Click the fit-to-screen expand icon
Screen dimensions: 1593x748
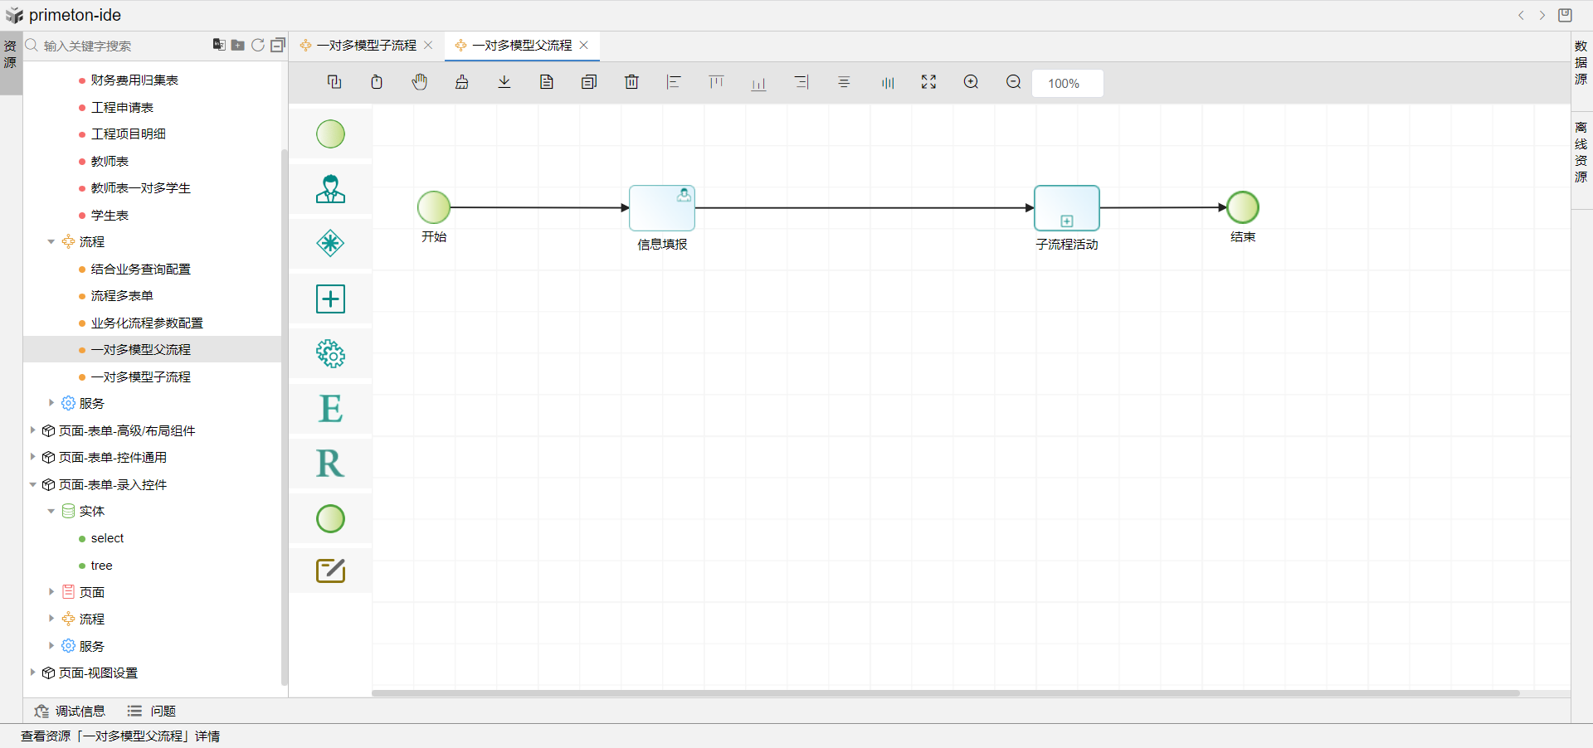(x=928, y=82)
